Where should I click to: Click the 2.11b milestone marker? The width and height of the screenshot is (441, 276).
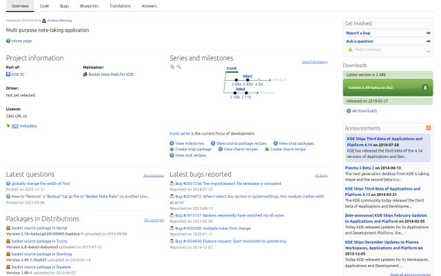(247, 92)
